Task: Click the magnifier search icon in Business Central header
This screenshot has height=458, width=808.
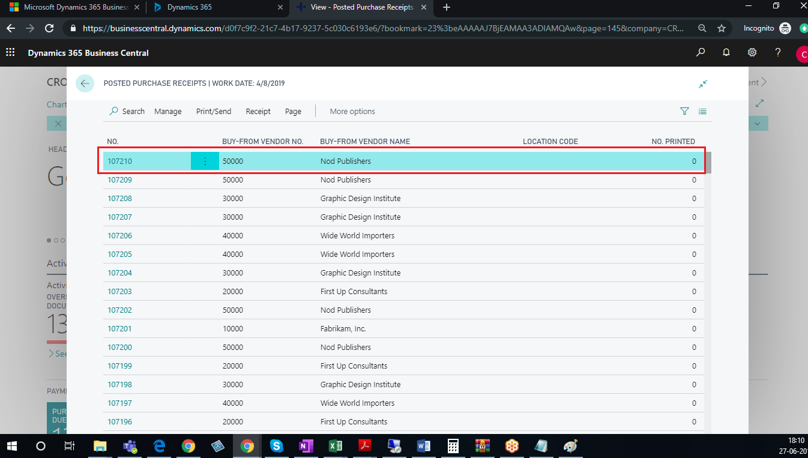Action: point(701,53)
